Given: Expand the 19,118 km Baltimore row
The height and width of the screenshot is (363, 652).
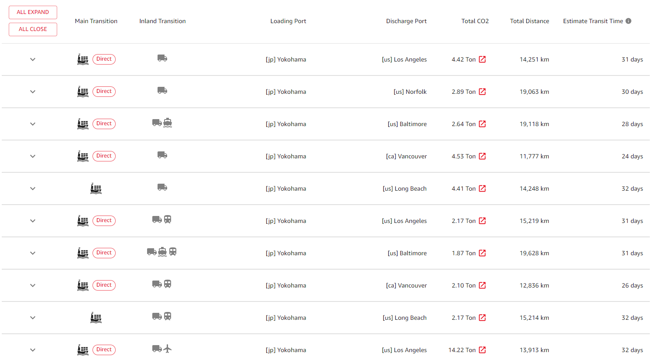Looking at the screenshot, I should pyautogui.click(x=33, y=124).
